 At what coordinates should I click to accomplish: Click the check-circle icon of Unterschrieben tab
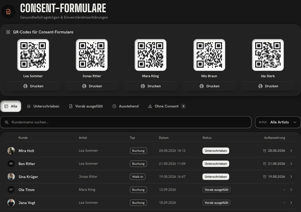29,106
